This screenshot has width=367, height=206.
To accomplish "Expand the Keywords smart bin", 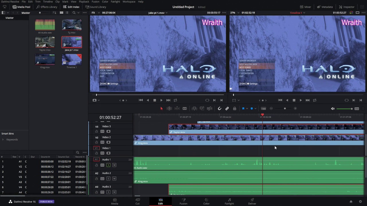I will 3,140.
